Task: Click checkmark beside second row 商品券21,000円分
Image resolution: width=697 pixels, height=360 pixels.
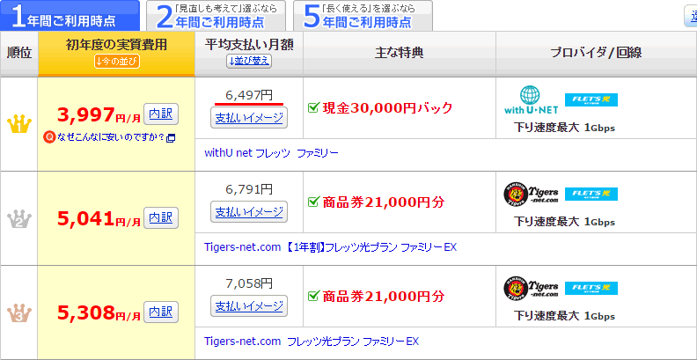Action: [314, 202]
